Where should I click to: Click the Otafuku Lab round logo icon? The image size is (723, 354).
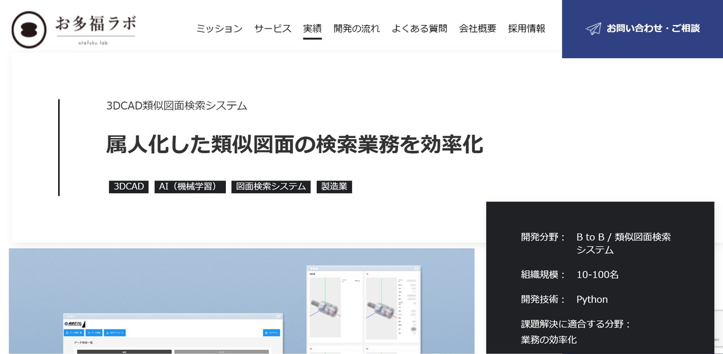[x=29, y=29]
